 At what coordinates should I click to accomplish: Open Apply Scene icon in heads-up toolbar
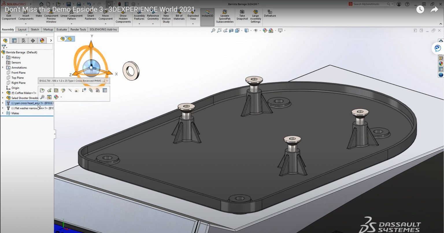pyautogui.click(x=271, y=30)
